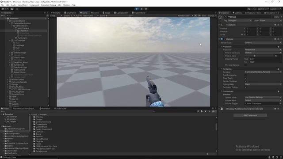Toggle the FPSStack active checkbox in Inspector
This screenshot has height=159, width=283.
(225, 17)
